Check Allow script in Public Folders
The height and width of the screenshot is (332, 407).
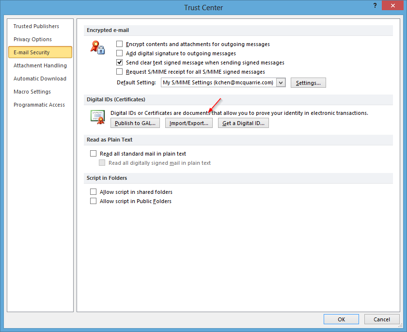tap(93, 201)
